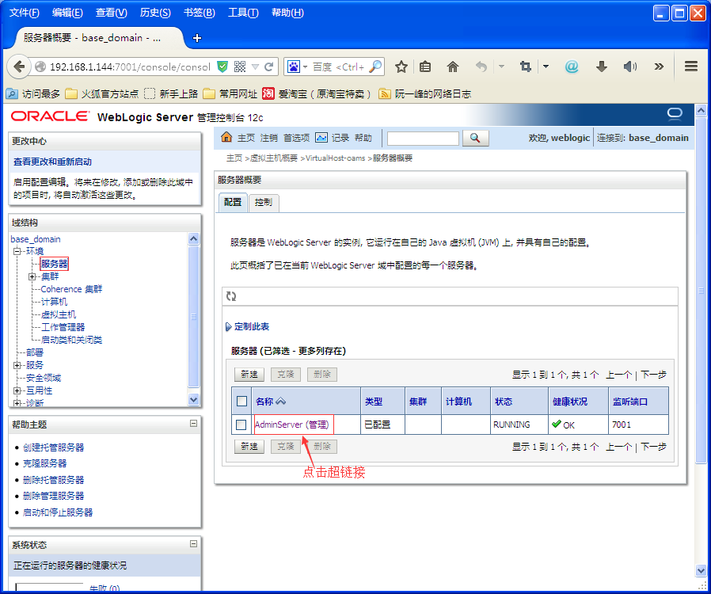Switch to the 控制 tab
711x594 pixels.
264,203
